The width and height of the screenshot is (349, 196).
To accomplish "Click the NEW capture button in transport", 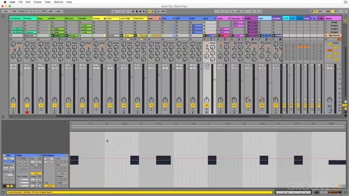I will (163, 11).
